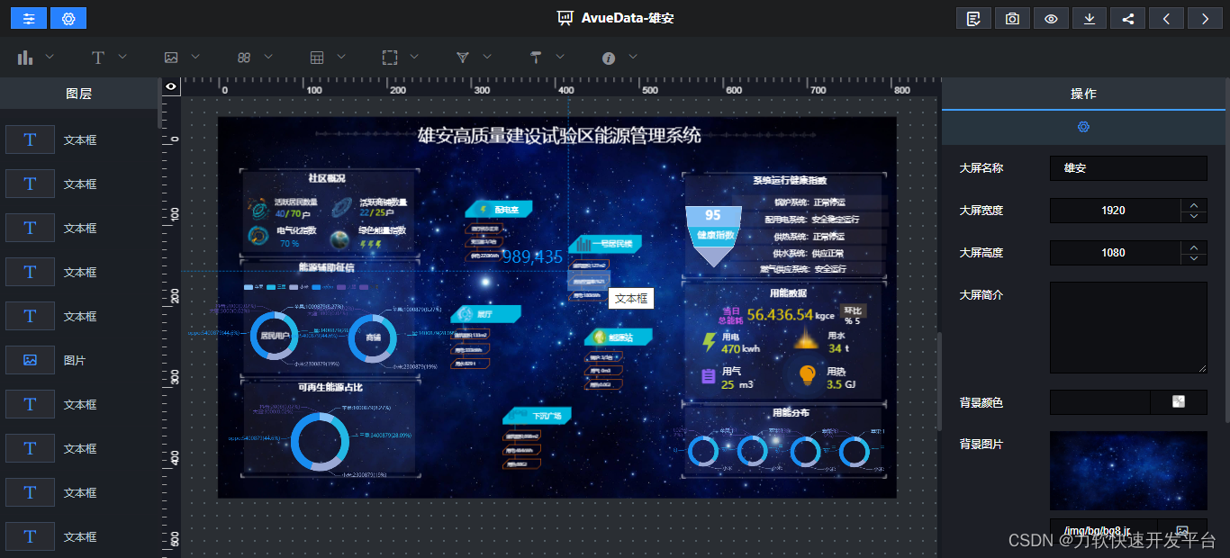Increase 大屏宽度 with up arrow

(x=1194, y=204)
